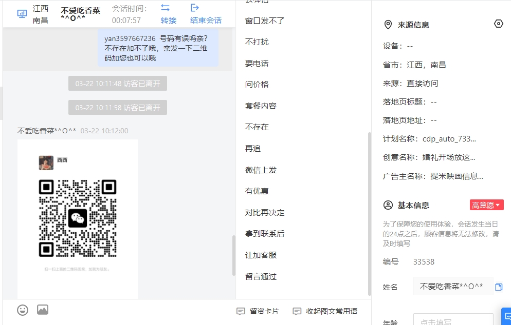Image resolution: width=511 pixels, height=325 pixels.
Task: Click the 设备 row in 来源信息
Action: (398, 46)
